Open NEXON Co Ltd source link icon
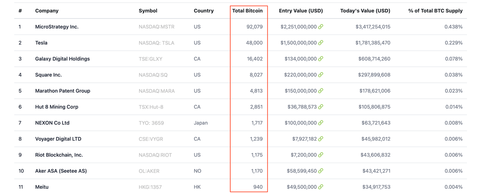 (x=321, y=123)
